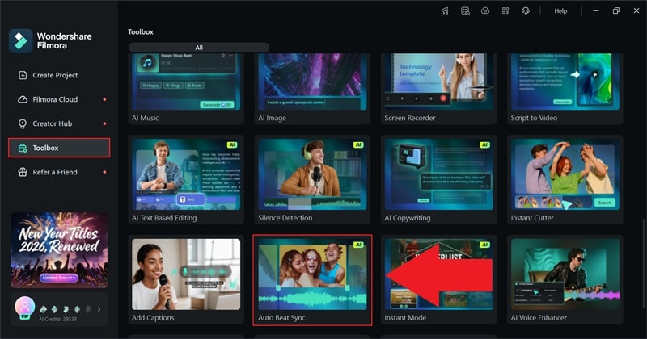Click the vertical scrollbar on the right
Image resolution: width=647 pixels, height=339 pixels.
tap(642, 264)
